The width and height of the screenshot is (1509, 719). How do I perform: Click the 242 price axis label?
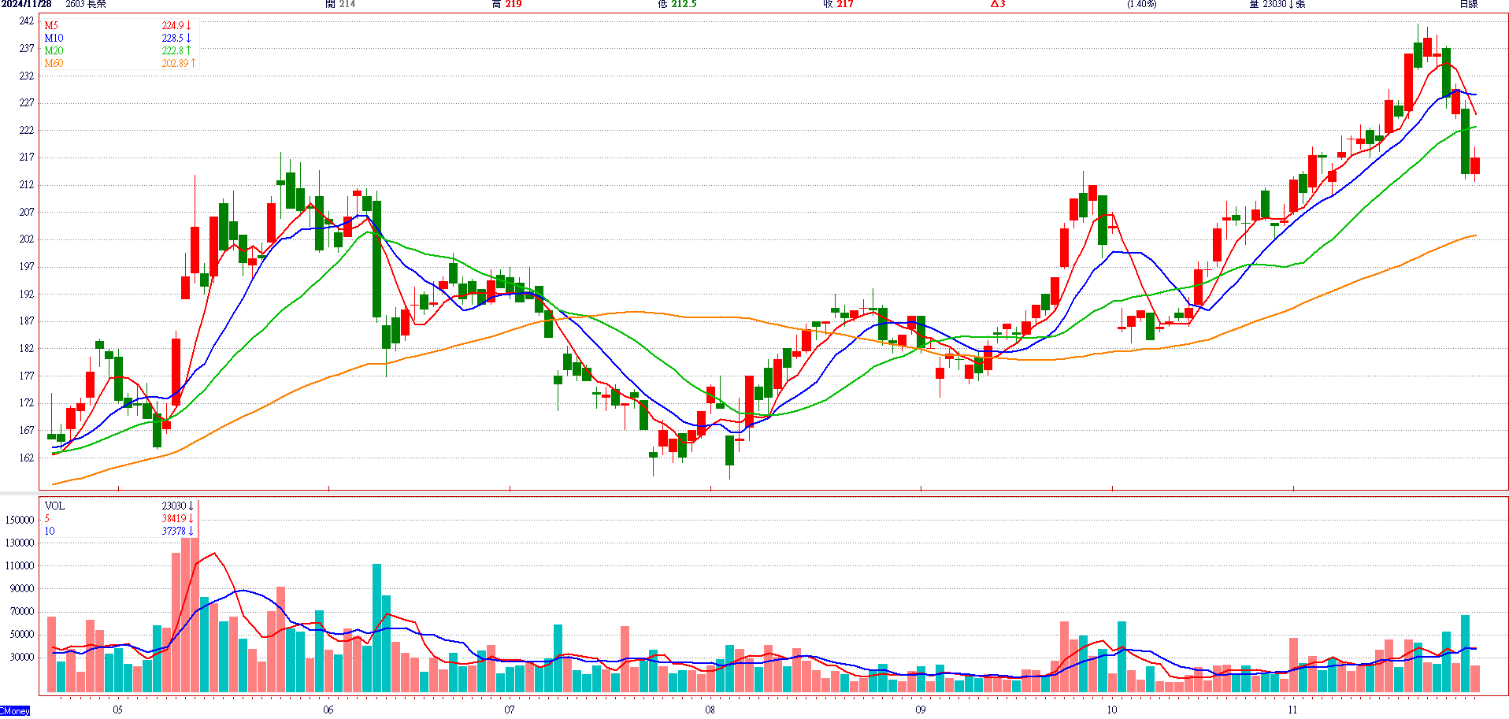(x=27, y=21)
